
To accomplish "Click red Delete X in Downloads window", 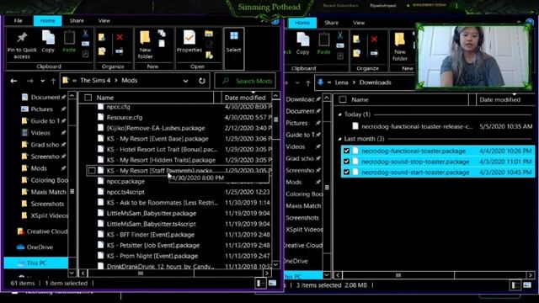I will point(374,40).
